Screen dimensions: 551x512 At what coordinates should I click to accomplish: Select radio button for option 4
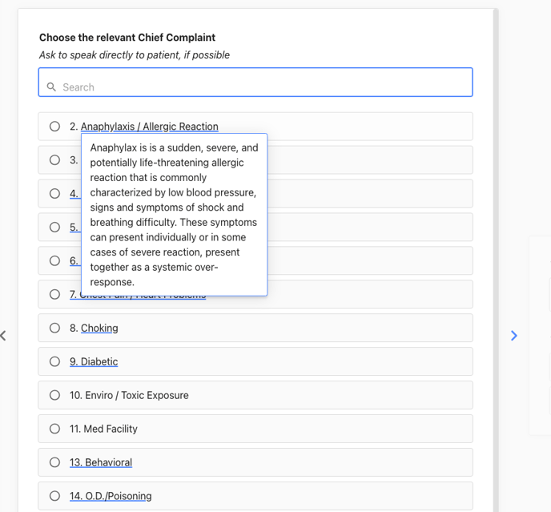(x=54, y=193)
